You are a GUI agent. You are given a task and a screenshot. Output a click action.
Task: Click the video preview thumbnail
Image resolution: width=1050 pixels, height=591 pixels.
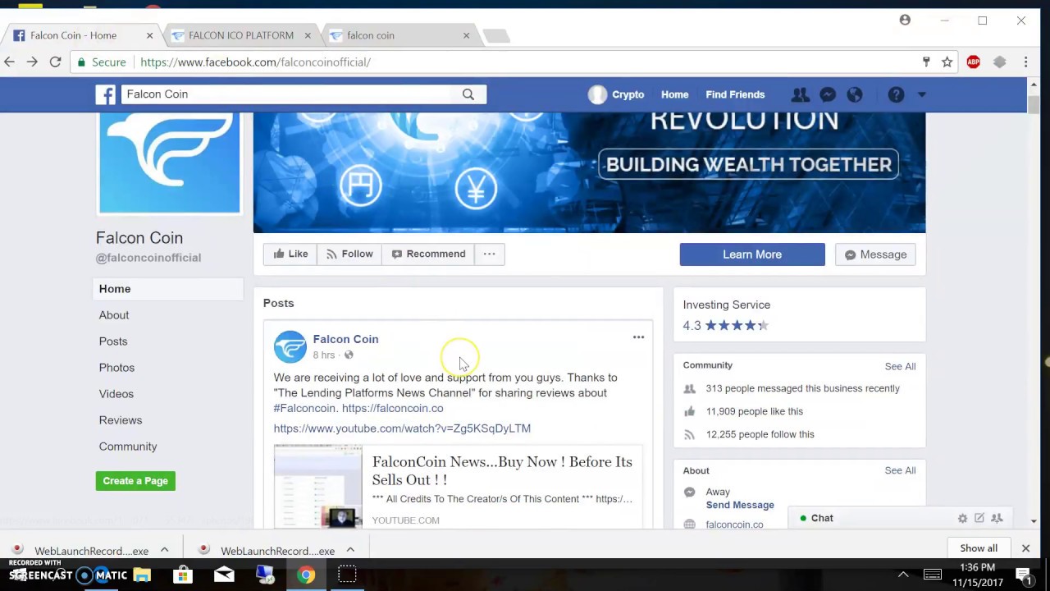[x=318, y=486]
